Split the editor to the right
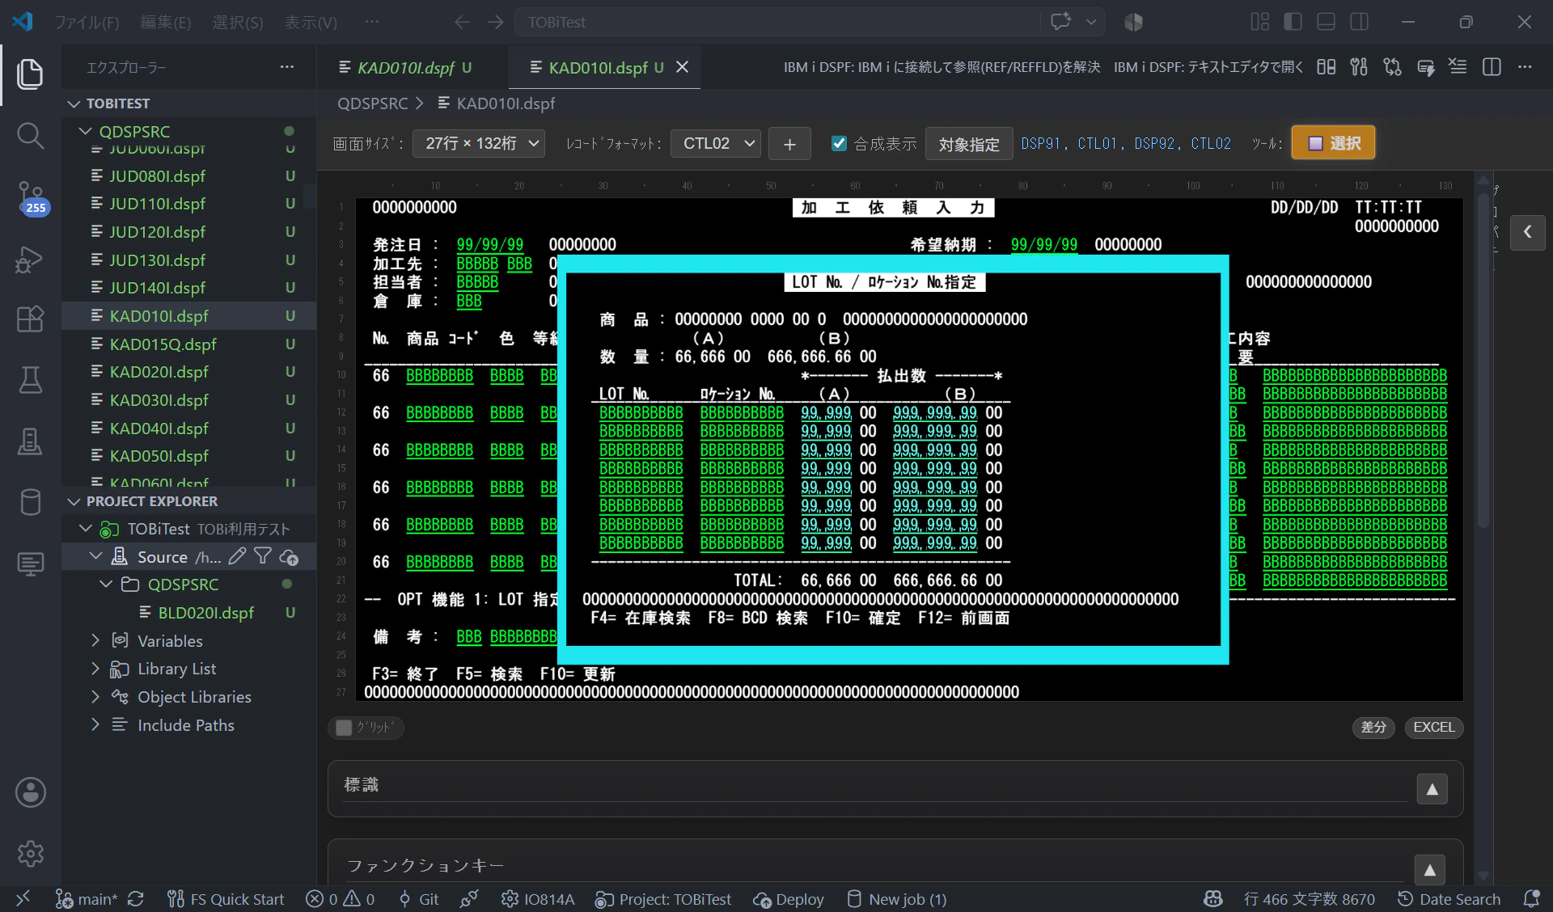 tap(1492, 67)
